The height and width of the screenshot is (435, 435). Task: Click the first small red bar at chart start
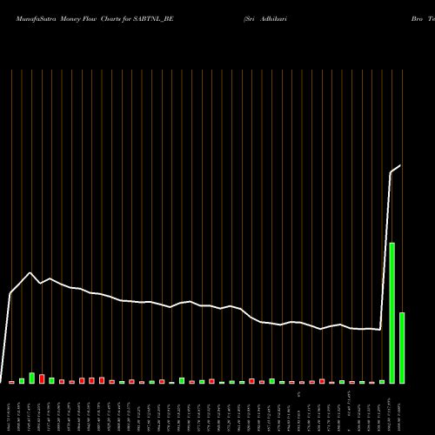coord(11,382)
